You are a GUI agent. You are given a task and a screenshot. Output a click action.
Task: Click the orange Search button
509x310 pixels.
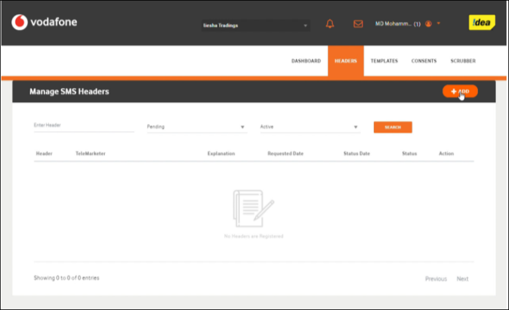[392, 127]
